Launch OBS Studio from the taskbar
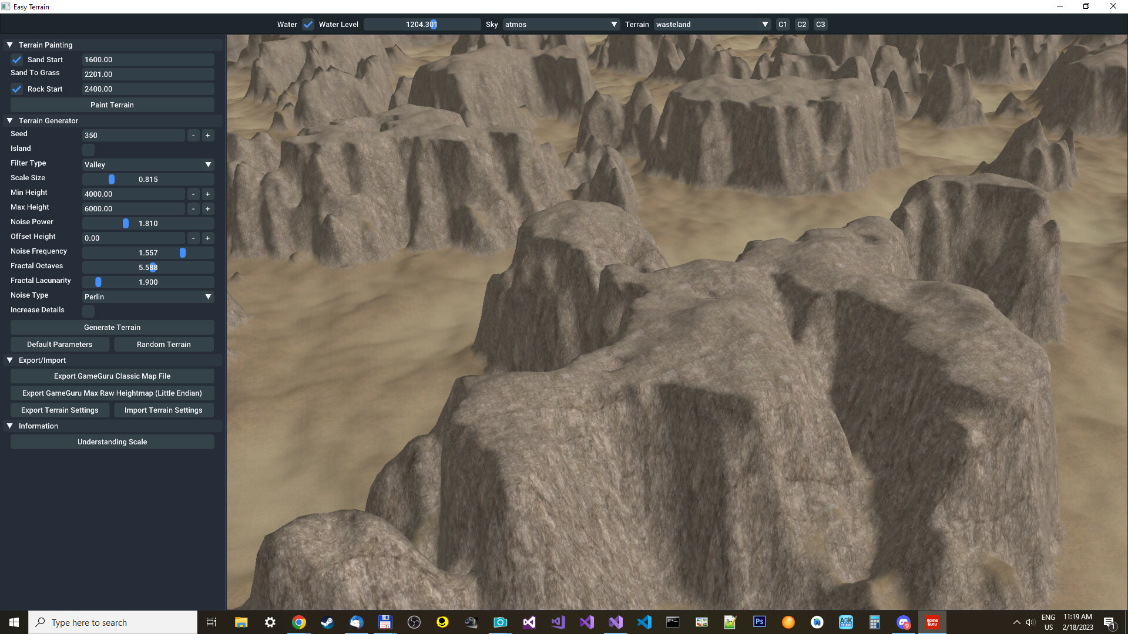 coord(414,622)
